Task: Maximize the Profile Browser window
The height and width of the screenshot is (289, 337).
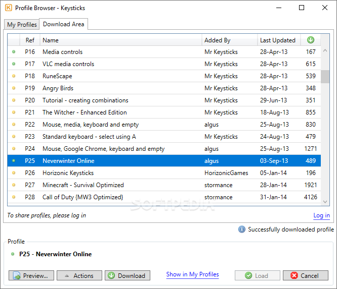Action: (x=302, y=8)
